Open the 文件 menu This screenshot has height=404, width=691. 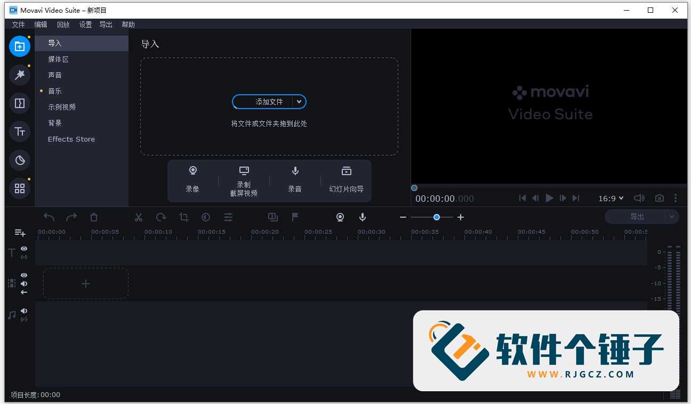pyautogui.click(x=18, y=24)
